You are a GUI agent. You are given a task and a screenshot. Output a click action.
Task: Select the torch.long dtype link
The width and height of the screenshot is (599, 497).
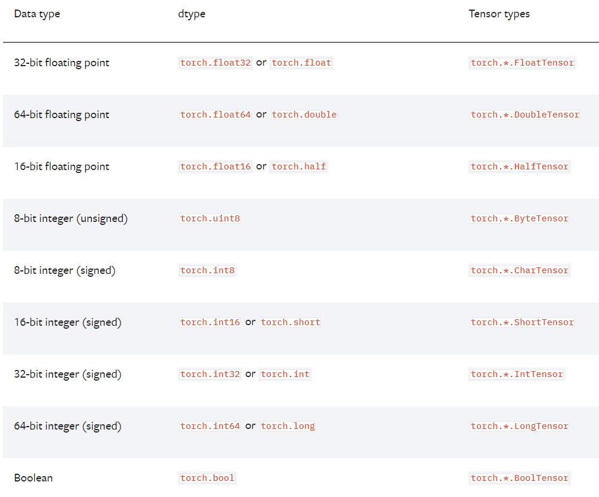(x=288, y=426)
